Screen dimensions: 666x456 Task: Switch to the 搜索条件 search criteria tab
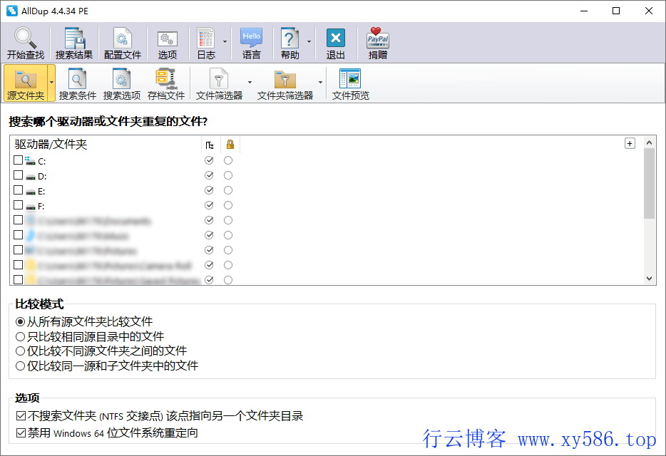point(77,83)
